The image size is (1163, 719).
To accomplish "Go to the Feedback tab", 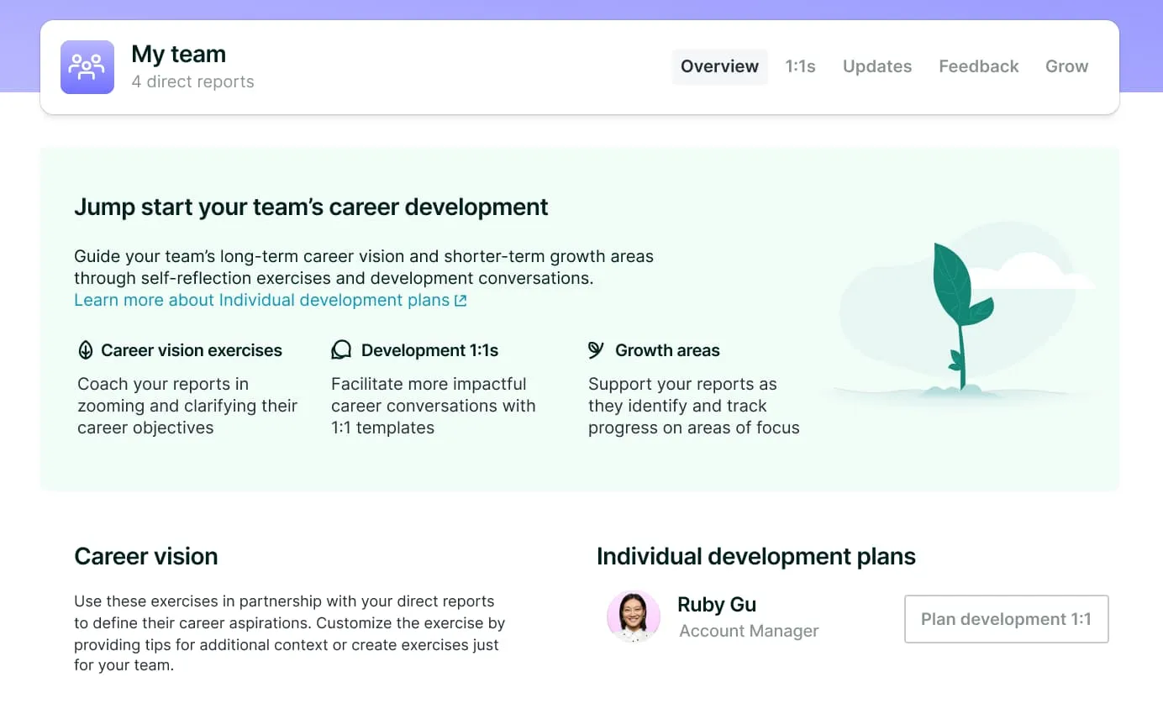I will click(x=978, y=66).
